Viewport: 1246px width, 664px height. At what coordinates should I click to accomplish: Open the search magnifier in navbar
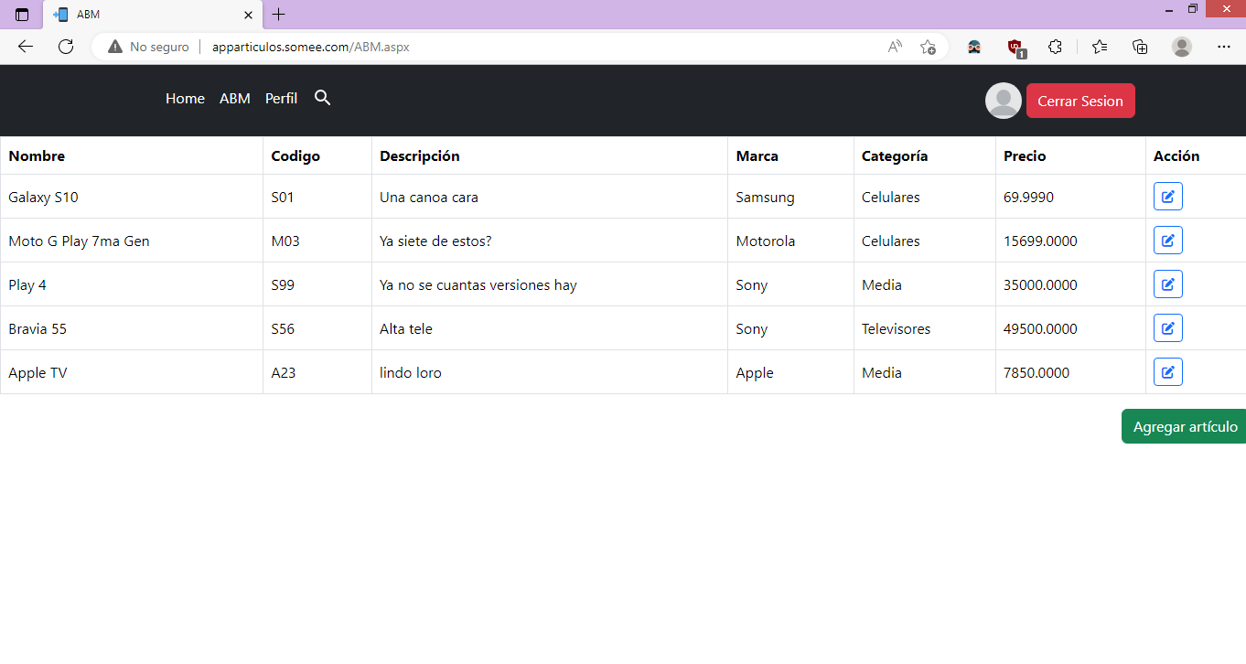click(x=322, y=98)
